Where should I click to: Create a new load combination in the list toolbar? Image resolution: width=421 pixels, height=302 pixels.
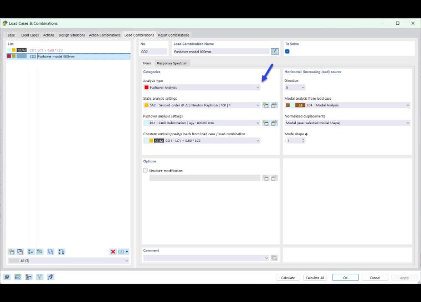point(11,252)
